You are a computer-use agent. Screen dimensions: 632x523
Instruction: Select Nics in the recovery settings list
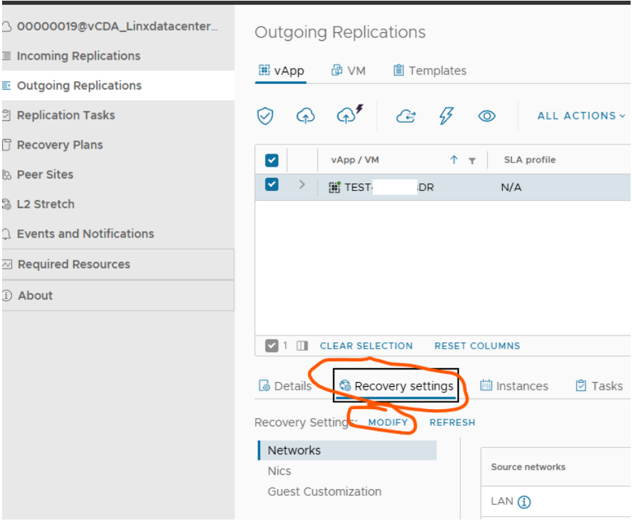(279, 471)
